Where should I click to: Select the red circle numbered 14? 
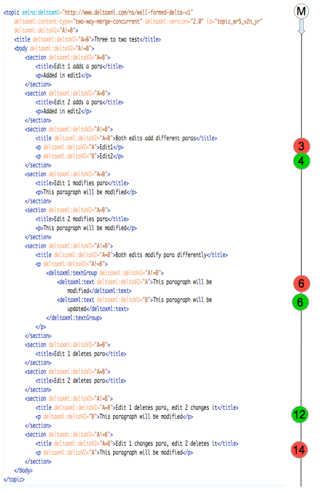pos(299,450)
